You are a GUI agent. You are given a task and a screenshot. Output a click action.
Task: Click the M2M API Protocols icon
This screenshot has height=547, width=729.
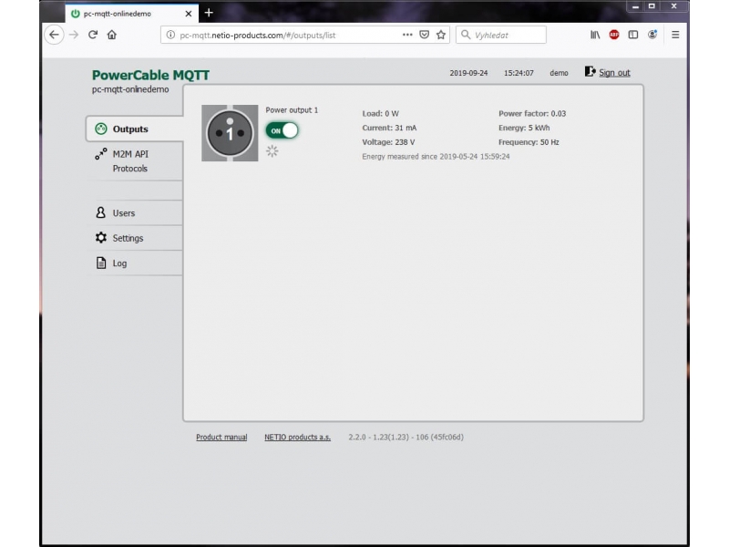tap(101, 154)
